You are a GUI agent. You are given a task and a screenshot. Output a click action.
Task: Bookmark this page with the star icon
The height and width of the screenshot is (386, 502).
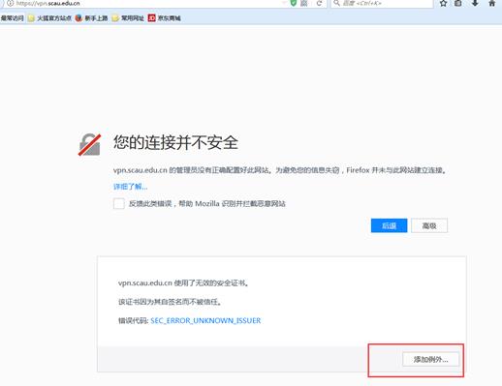[443, 3]
